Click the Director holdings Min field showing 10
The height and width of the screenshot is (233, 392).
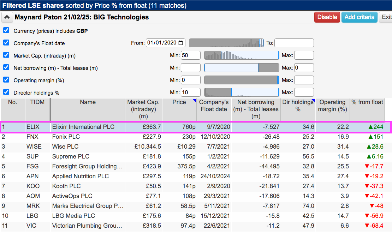[190, 92]
